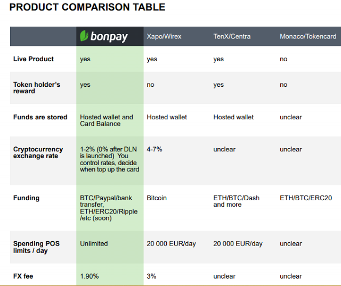Click the Product Comparison Table title
Viewport: 341px width, 286px height.
click(87, 7)
